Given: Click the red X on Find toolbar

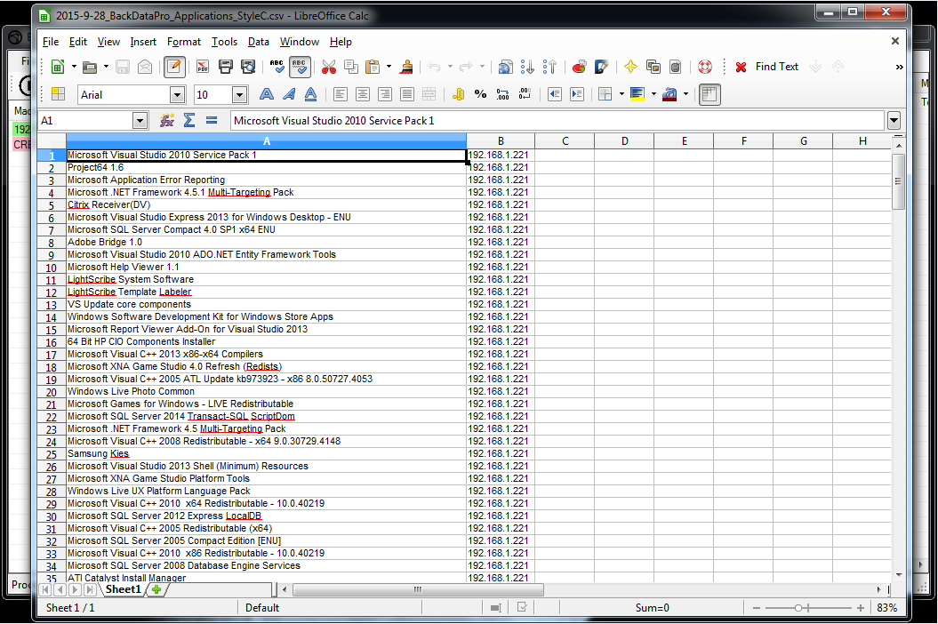Looking at the screenshot, I should pyautogui.click(x=741, y=67).
